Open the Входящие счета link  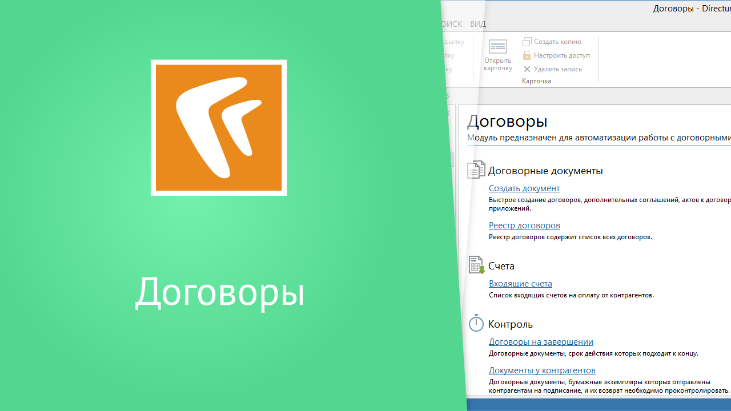tap(520, 283)
